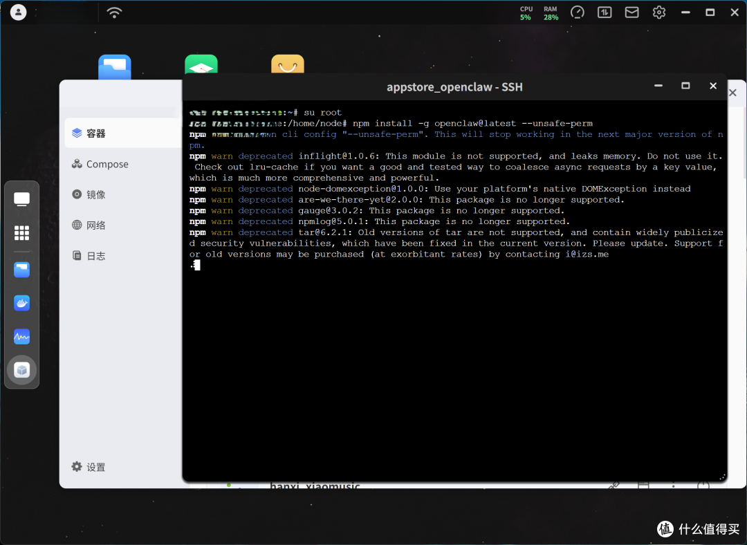
Task: Open the app grid in the dock
Action: point(21,233)
